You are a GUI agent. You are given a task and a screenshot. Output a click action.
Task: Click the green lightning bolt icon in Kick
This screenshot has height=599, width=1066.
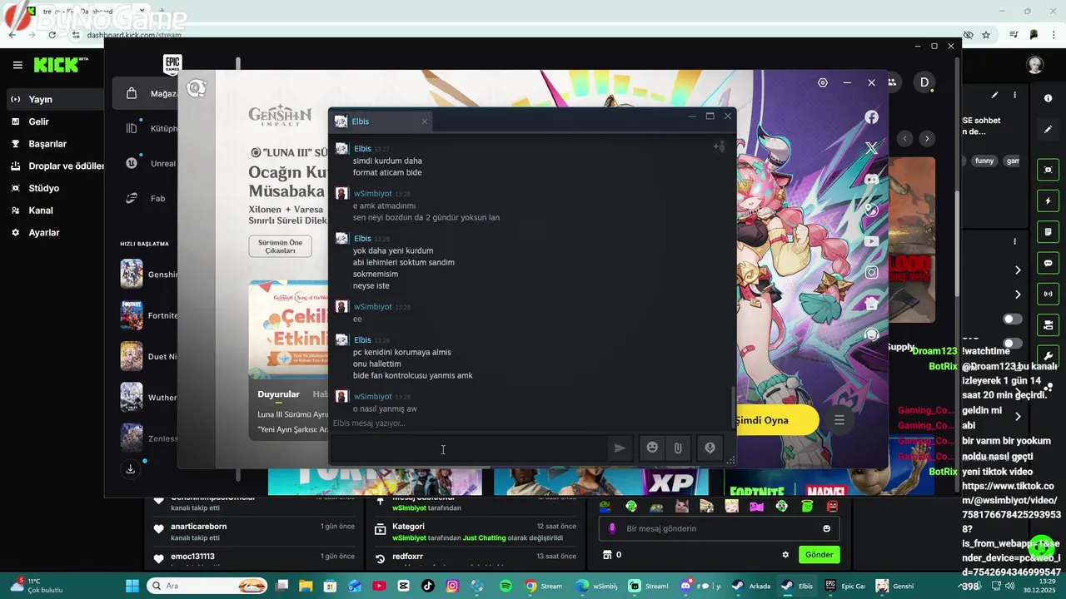(x=1048, y=201)
